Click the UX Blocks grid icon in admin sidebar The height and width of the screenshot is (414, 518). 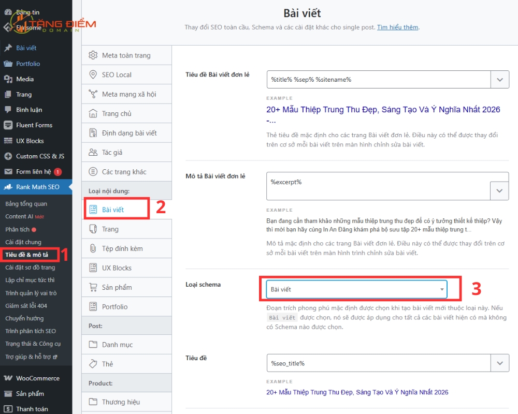pyautogui.click(x=8, y=141)
